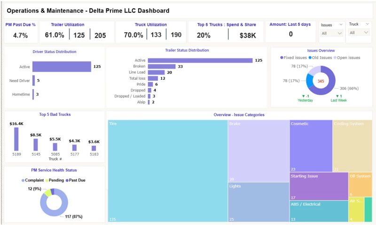Click the 345 total in Issues donut
Screen dimensions: 376x225
point(321,81)
